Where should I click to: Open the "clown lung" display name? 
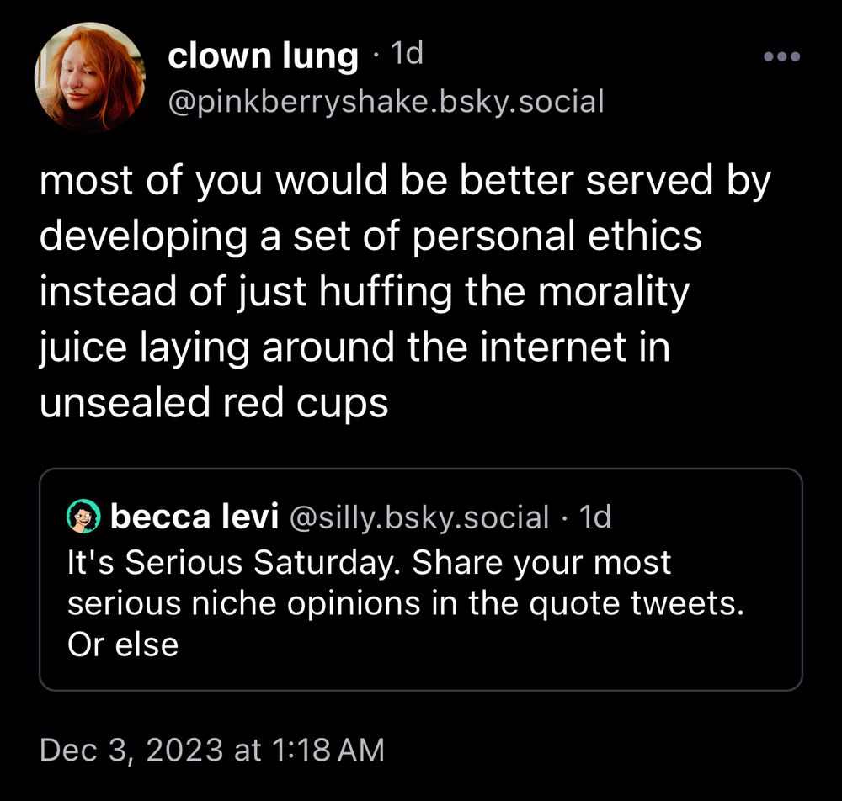coord(264,56)
